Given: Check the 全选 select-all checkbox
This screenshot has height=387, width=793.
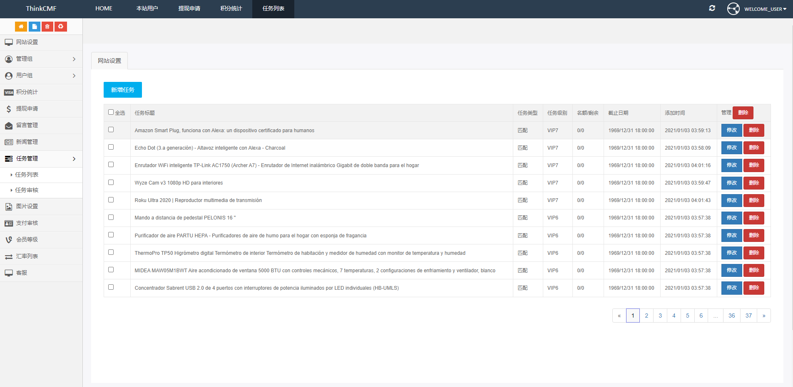Looking at the screenshot, I should tap(111, 112).
